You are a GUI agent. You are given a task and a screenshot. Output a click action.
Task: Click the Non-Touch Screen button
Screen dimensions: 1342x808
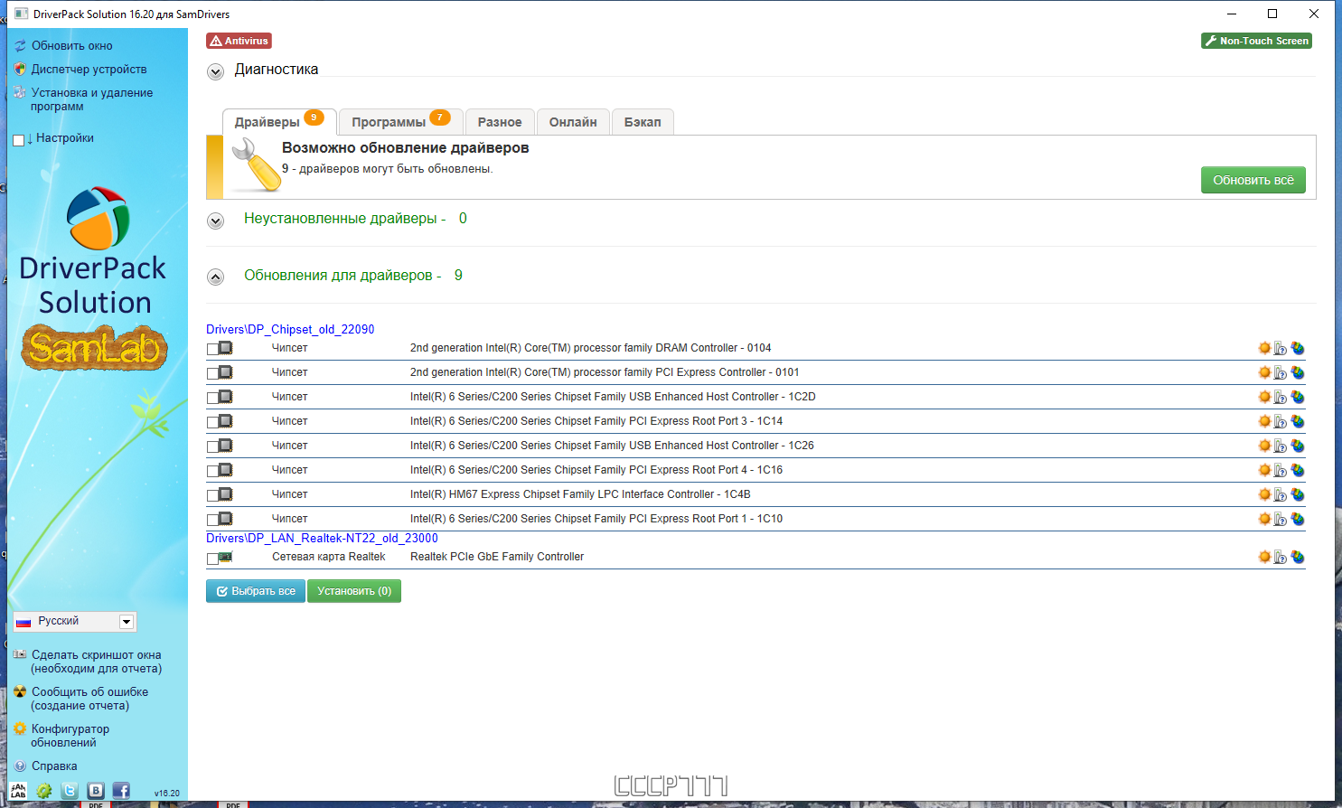point(1256,41)
